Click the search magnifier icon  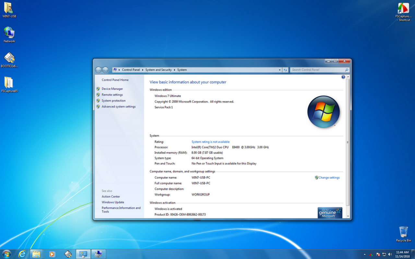point(346,70)
